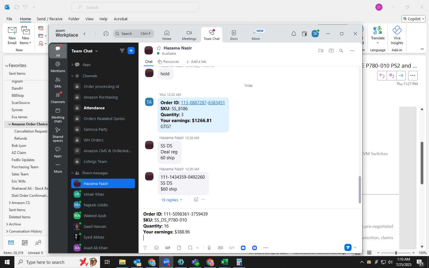Image resolution: width=429 pixels, height=268 pixels.
Task: Click the All chats sidebar icon
Action: (x=58, y=51)
